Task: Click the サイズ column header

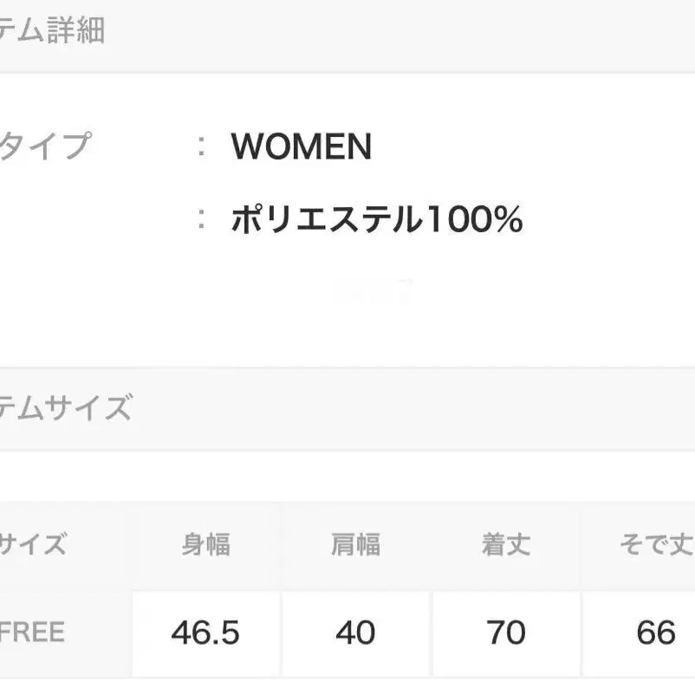Action: (33, 545)
